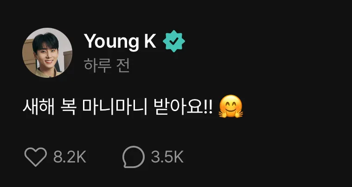Open Young K's circular profile photo

pos(47,53)
